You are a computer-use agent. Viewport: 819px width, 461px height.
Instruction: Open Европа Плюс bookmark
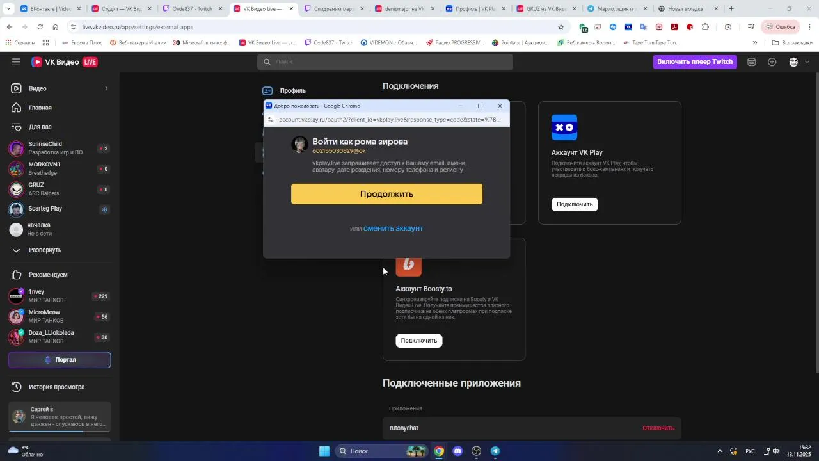(x=82, y=43)
